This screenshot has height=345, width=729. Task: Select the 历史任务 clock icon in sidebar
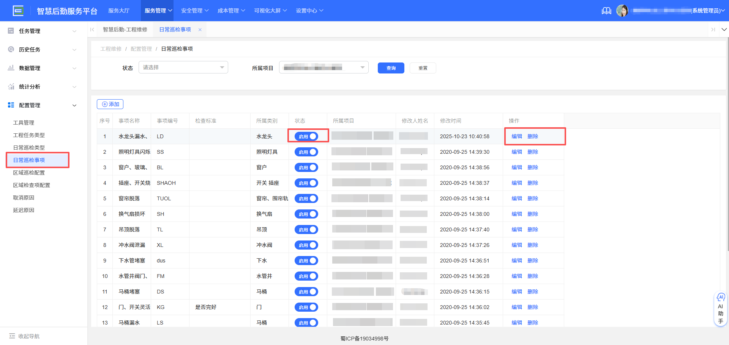coord(11,49)
